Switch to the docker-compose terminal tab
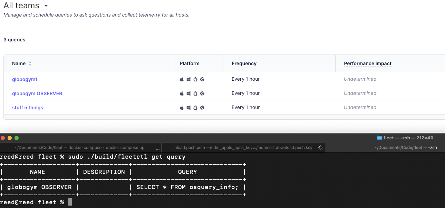 tap(80, 148)
